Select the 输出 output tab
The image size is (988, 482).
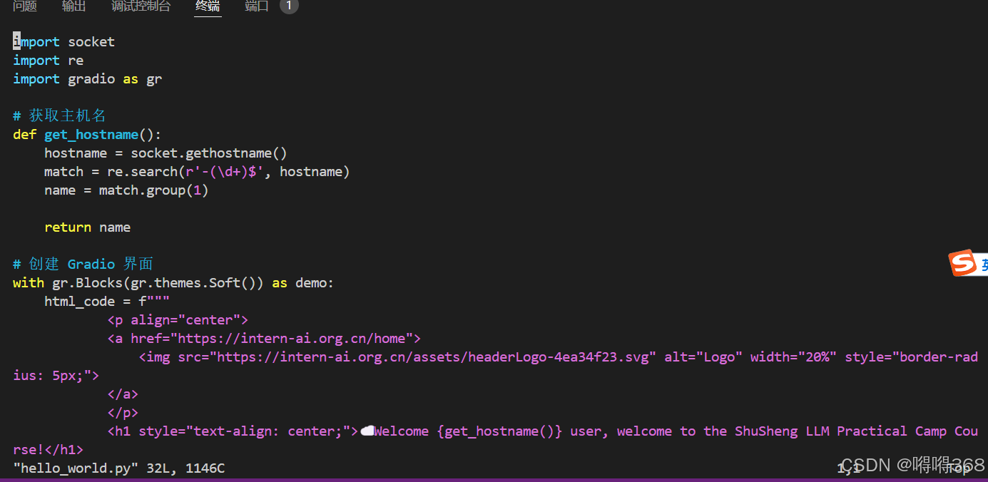point(73,6)
